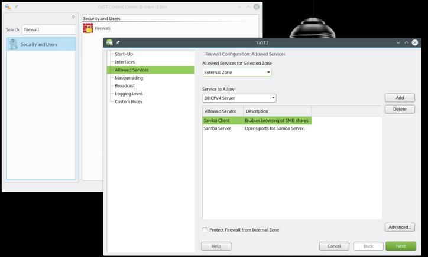Image resolution: width=428 pixels, height=257 pixels.
Task: Open the Advanced... options
Action: (x=400, y=227)
